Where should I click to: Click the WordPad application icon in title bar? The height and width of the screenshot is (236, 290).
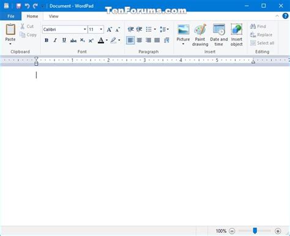point(6,6)
